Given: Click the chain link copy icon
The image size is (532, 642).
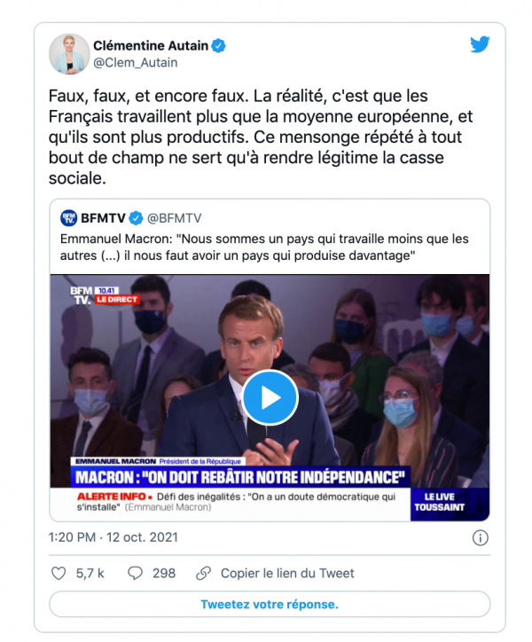Looking at the screenshot, I should [203, 573].
